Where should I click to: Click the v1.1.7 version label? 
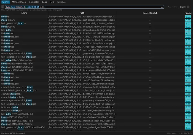[x=185, y=133]
